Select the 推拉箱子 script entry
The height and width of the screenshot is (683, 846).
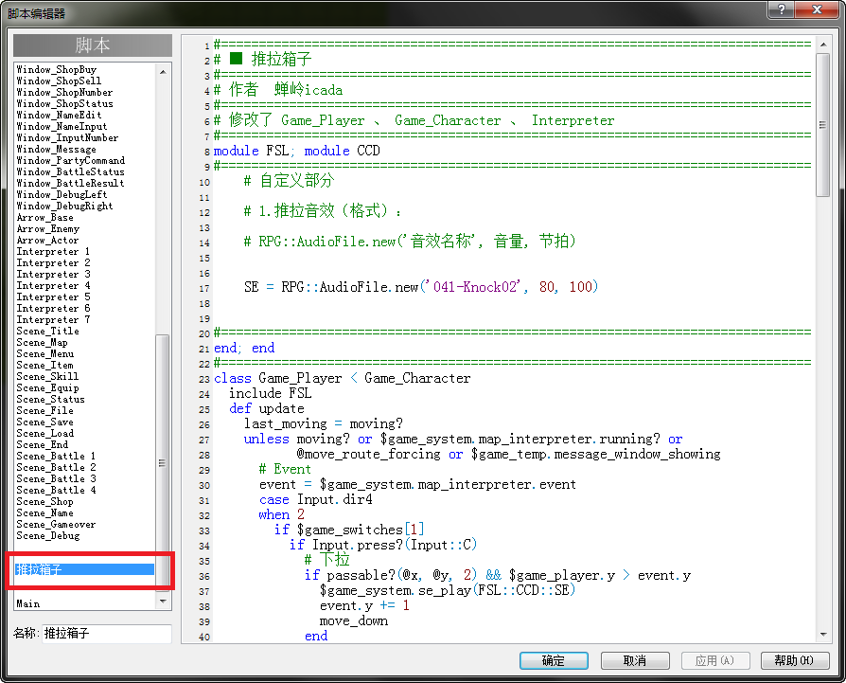point(85,569)
